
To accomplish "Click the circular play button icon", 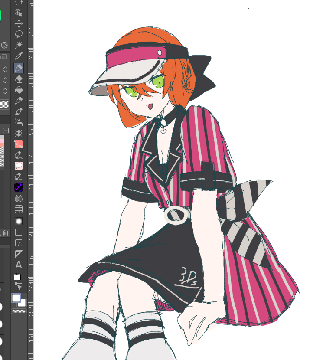I will point(4,45).
